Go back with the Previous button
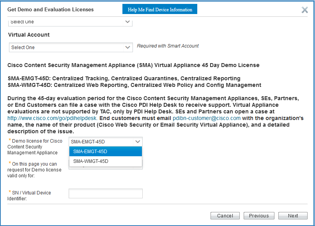Screen dimensions: 315x226 pos(259,216)
